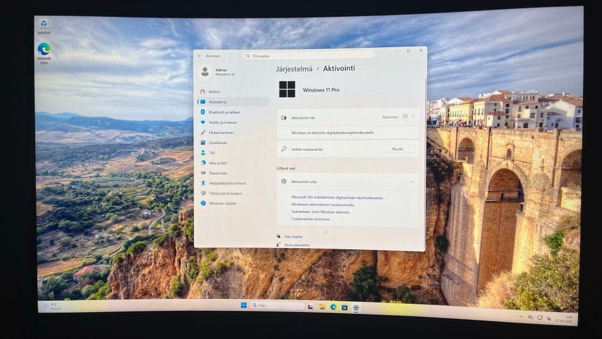602x339 pixels.
Task: Click the taskbar clock and date
Action: click(564, 319)
